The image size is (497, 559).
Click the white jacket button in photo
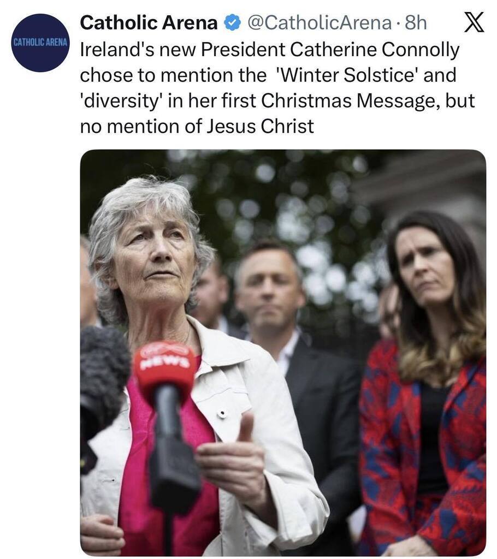tap(222, 413)
